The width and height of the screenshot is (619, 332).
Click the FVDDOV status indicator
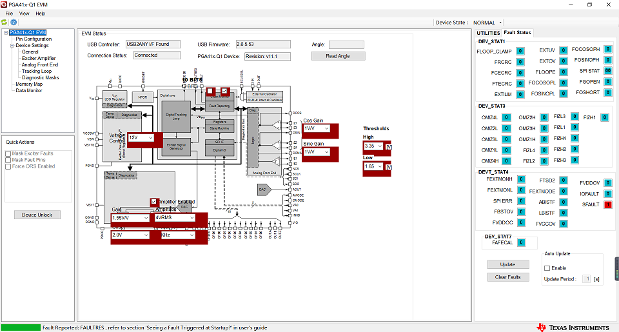(x=608, y=183)
